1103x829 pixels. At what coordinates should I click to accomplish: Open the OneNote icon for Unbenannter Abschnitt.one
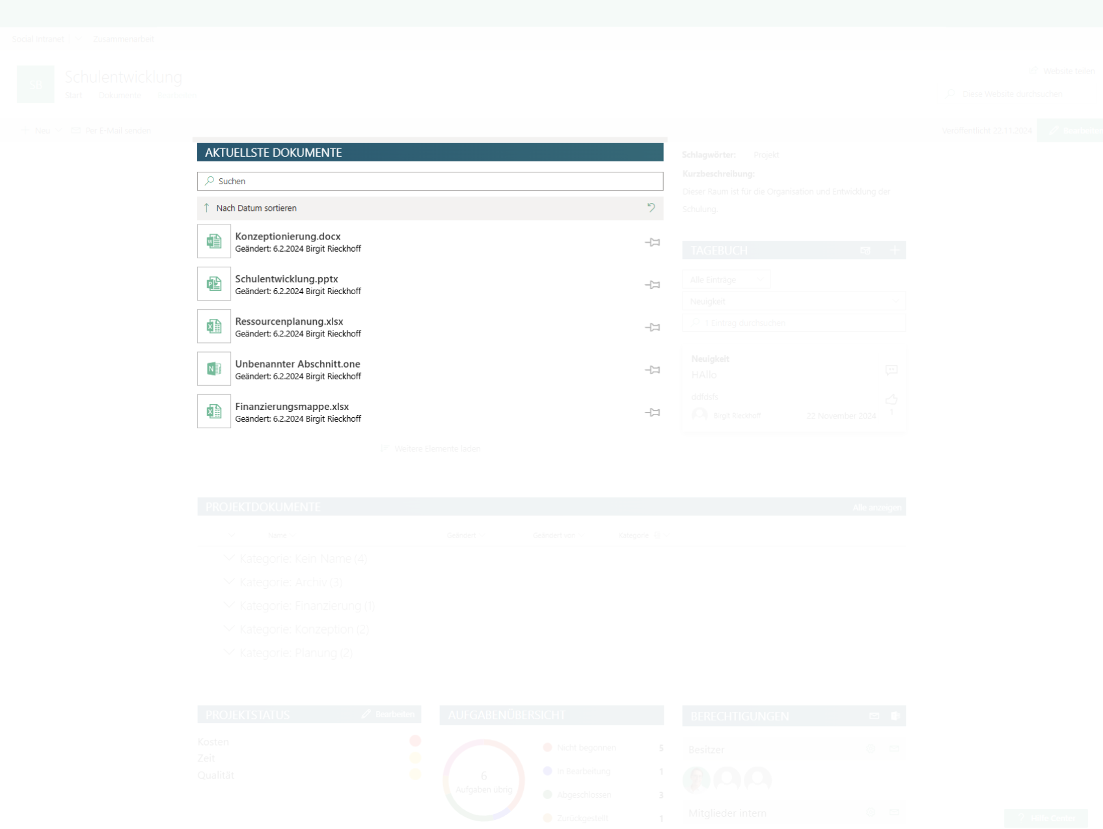tap(214, 369)
